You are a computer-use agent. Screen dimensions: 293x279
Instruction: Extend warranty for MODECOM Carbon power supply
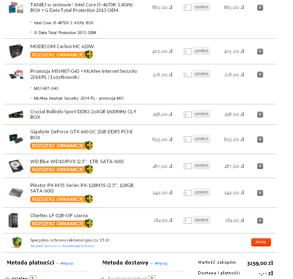click(61, 55)
